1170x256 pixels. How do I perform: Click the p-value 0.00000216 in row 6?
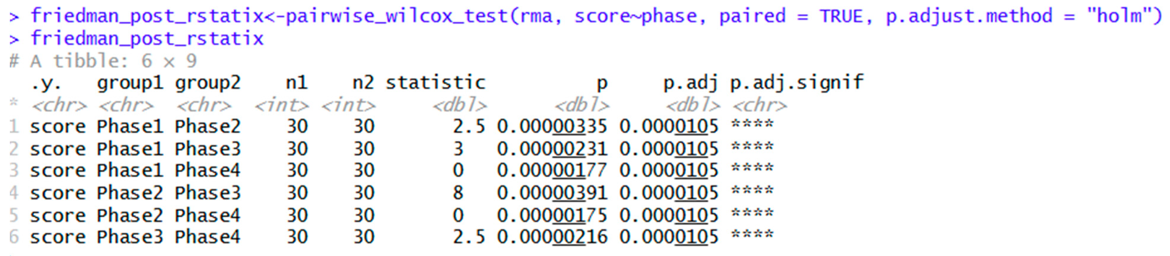pos(552,237)
